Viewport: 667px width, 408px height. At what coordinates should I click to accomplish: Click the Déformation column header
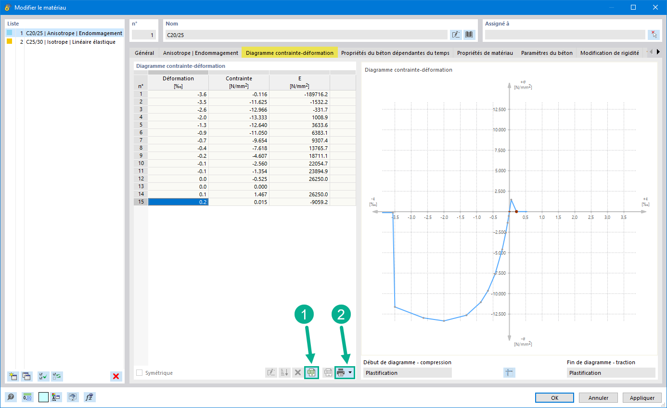(x=178, y=82)
